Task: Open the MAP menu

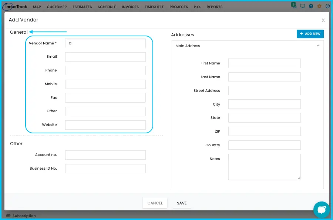Action: click(37, 7)
